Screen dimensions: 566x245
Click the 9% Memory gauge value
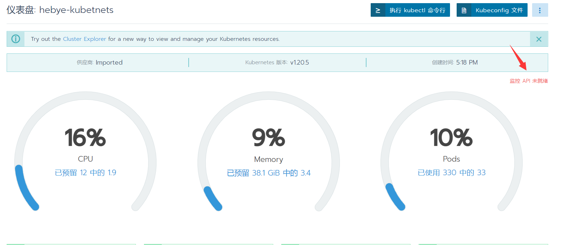[x=268, y=138]
